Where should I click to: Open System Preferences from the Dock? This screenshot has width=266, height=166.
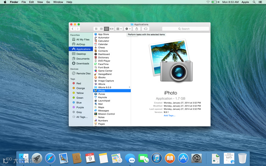click(197, 158)
